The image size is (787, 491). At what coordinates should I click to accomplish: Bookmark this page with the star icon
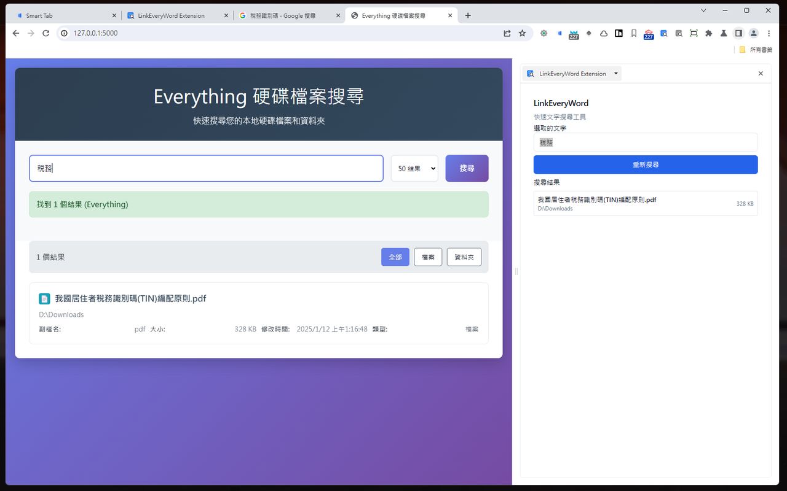point(523,33)
